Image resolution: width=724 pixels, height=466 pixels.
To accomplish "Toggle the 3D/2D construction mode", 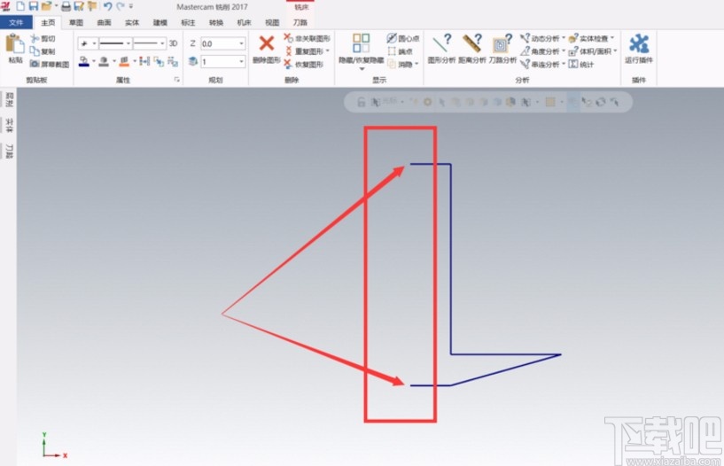I will pyautogui.click(x=174, y=43).
